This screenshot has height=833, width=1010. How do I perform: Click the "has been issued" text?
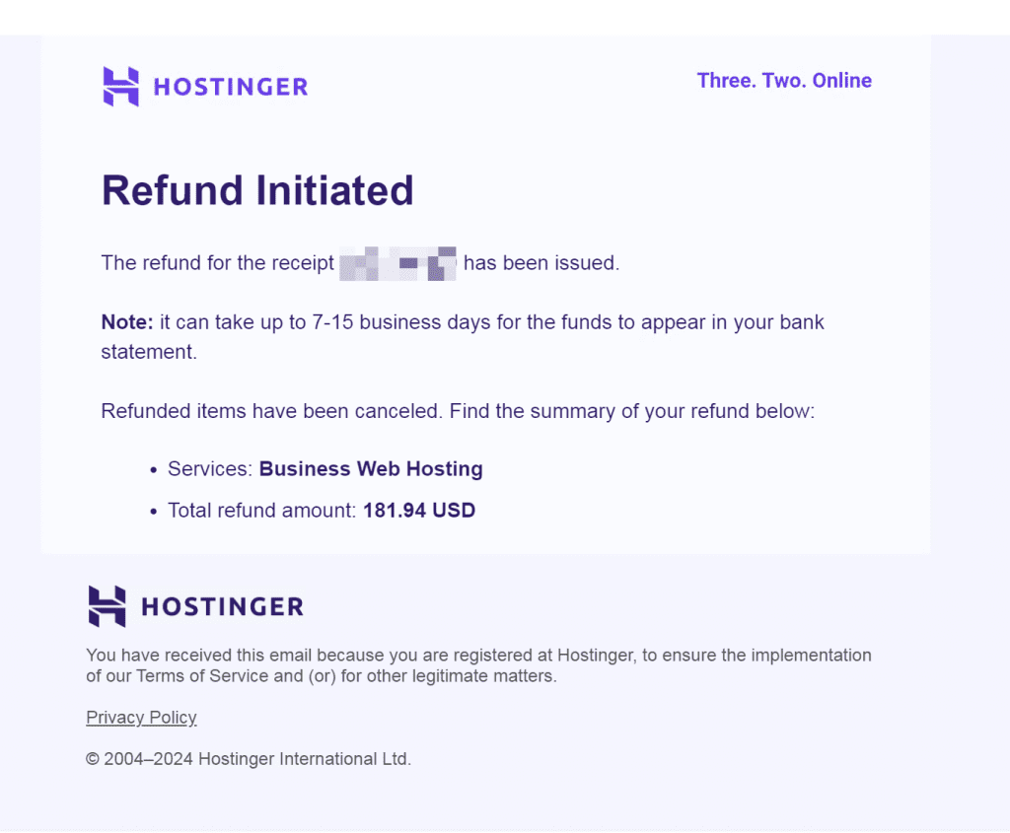click(x=541, y=264)
